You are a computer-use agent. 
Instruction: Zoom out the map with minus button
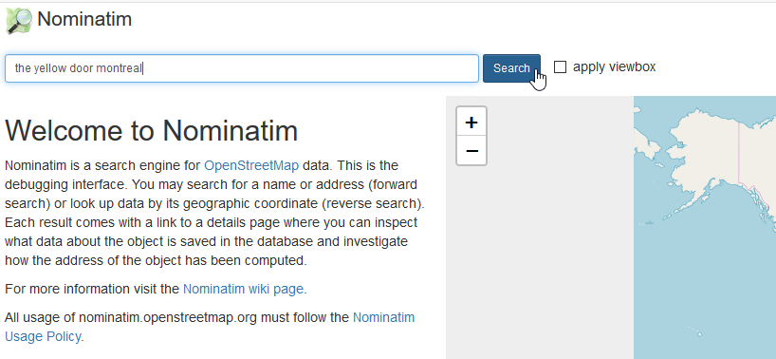(x=471, y=150)
